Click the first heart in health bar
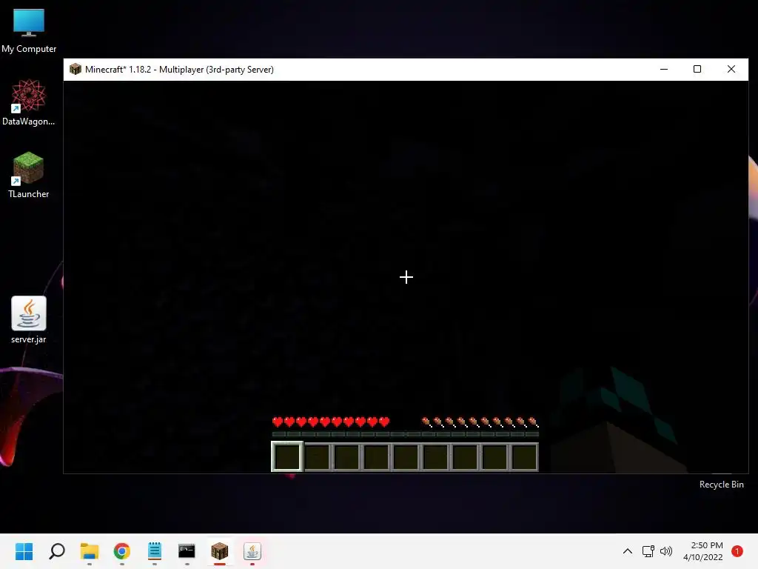758x569 pixels. tap(278, 422)
